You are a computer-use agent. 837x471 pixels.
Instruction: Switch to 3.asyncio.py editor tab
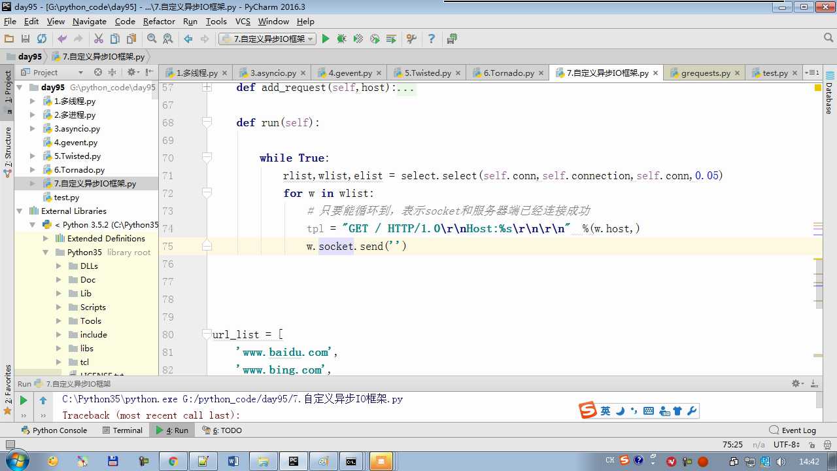pyautogui.click(x=273, y=73)
